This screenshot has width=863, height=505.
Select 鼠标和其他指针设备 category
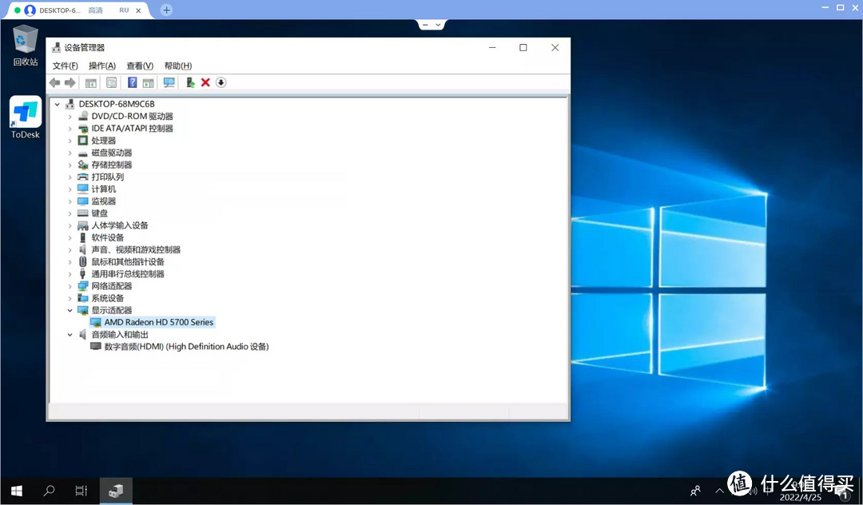tap(128, 262)
